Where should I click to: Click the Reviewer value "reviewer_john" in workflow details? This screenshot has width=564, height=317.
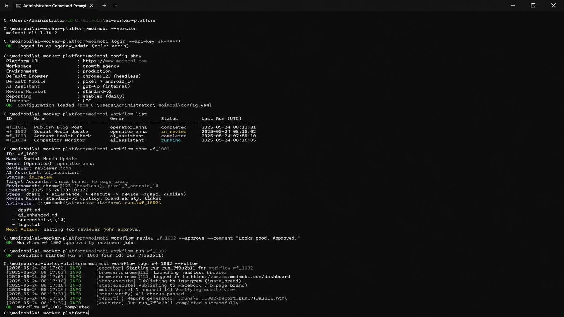click(53, 168)
